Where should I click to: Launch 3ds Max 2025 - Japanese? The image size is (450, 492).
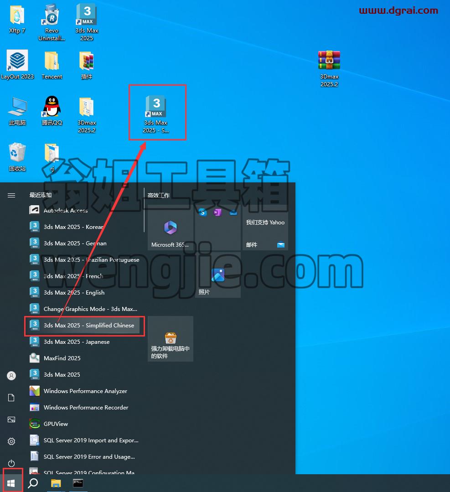(x=84, y=342)
